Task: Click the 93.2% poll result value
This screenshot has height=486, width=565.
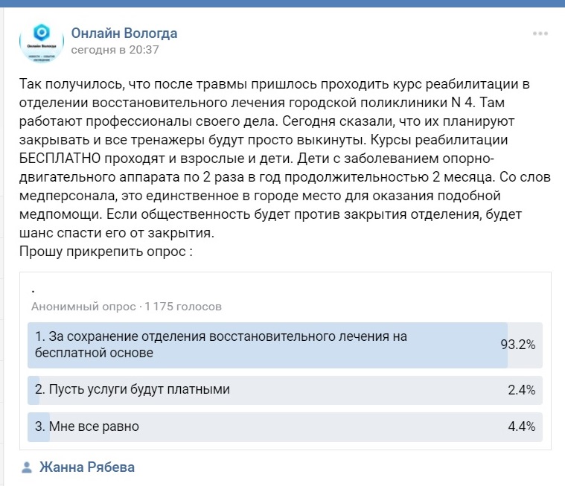Action: pos(518,345)
